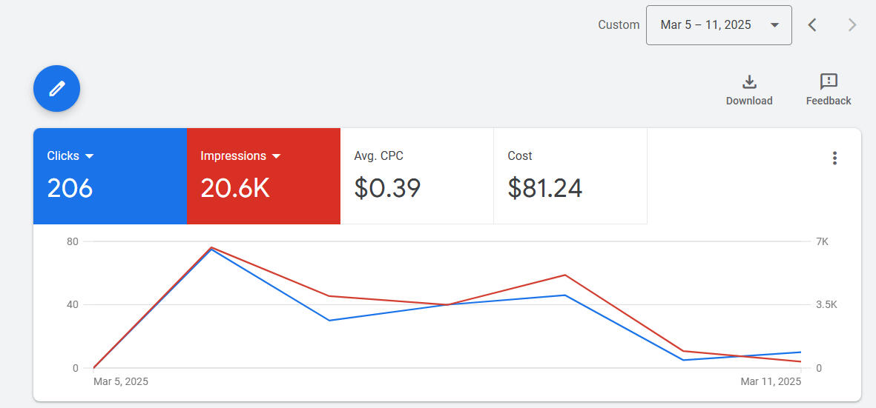Click the date range caret arrow
The image size is (876, 408).
coord(774,25)
